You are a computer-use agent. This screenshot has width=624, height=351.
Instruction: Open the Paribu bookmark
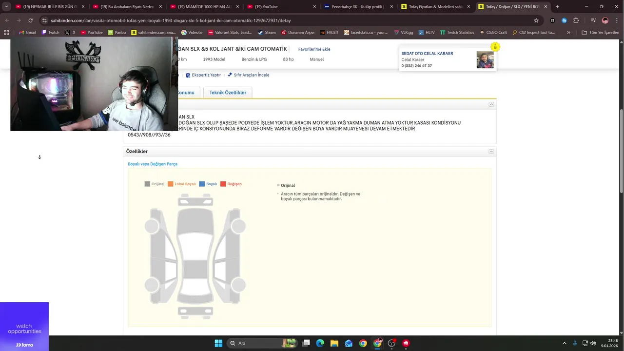[117, 32]
